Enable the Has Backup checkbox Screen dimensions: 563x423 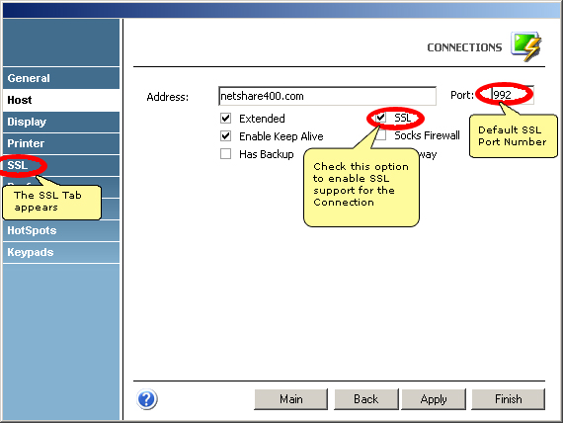coord(225,154)
